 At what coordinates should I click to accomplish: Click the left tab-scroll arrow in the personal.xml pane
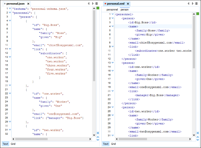tap(189, 4)
